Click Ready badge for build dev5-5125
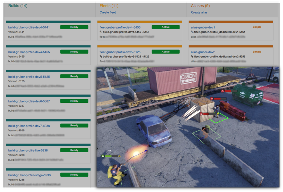This screenshot has width=283, height=192. click(x=74, y=76)
